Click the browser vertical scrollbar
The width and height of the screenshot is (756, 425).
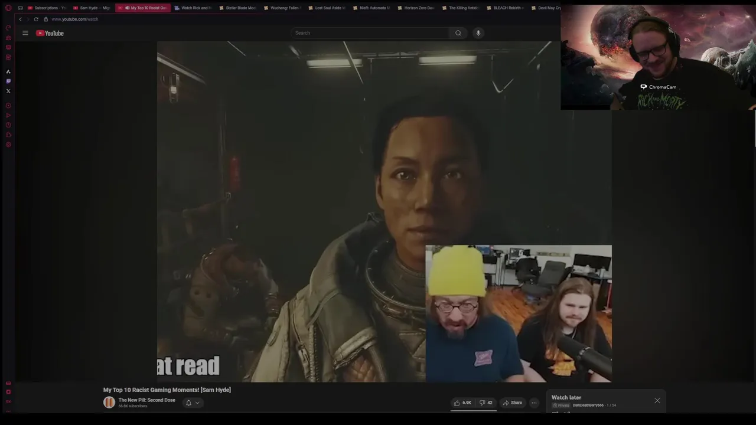coord(755,129)
